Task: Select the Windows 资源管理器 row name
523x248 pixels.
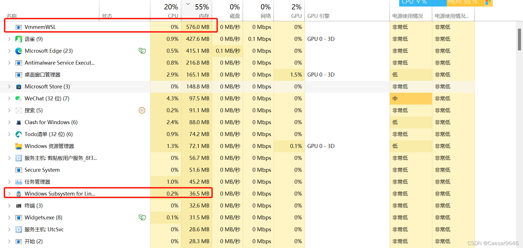Action: pyautogui.click(x=49, y=146)
